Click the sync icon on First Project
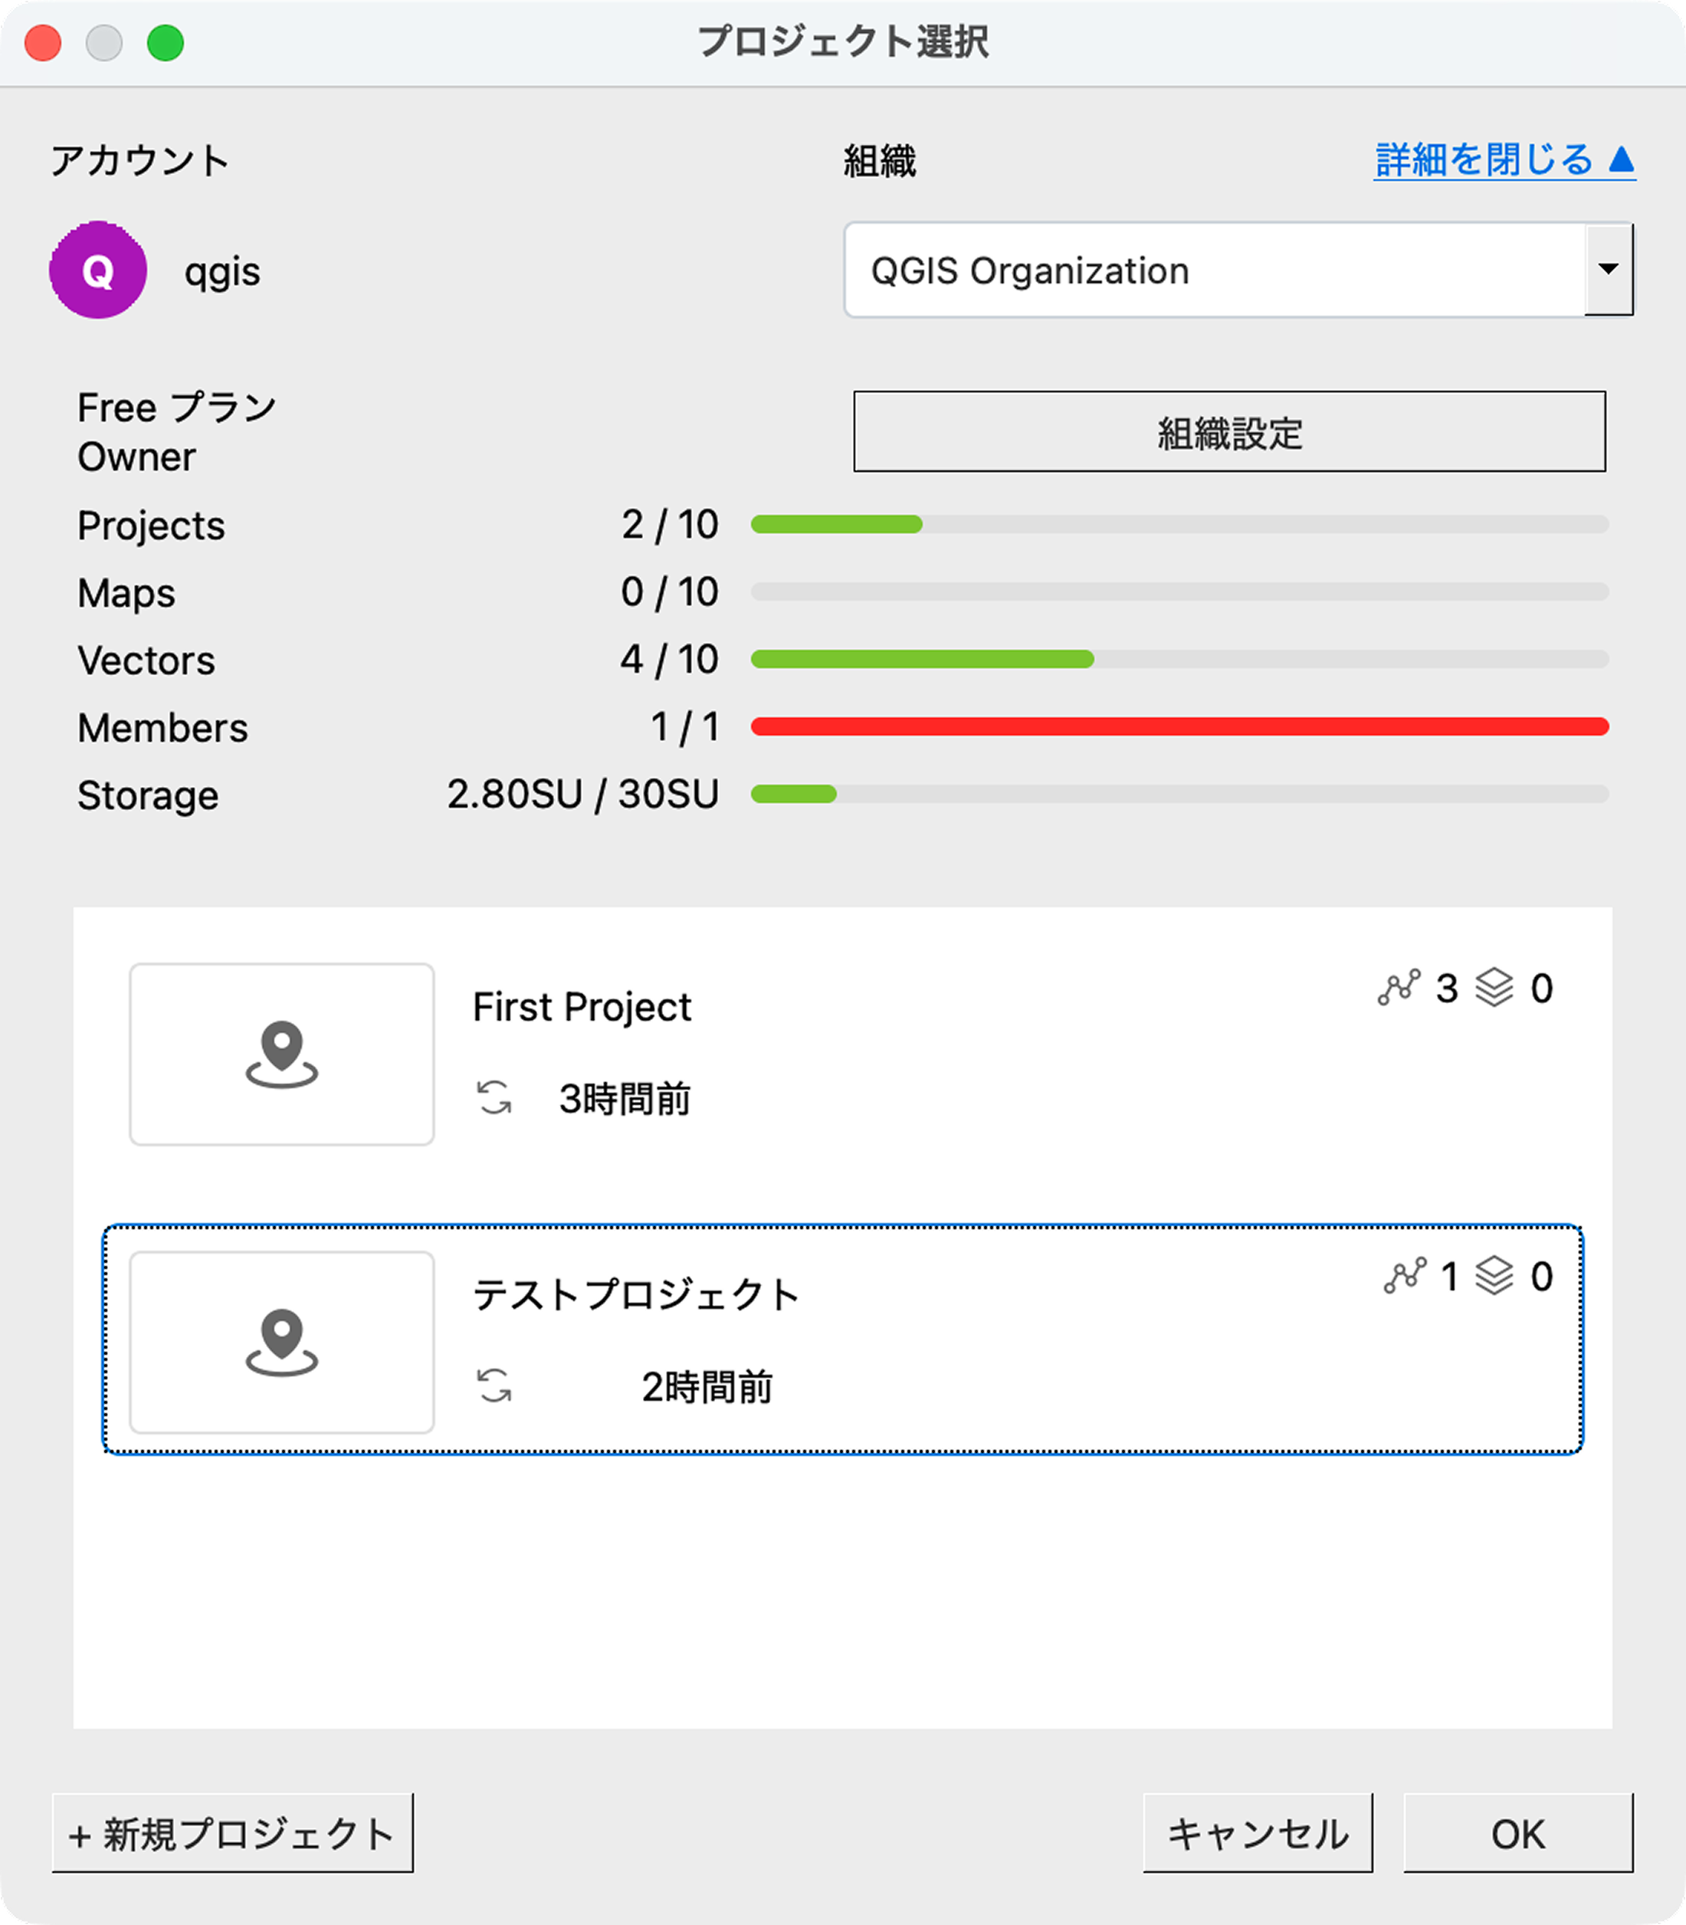1686x1925 pixels. point(494,1097)
